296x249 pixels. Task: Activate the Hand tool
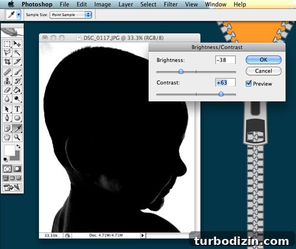(x=7, y=137)
